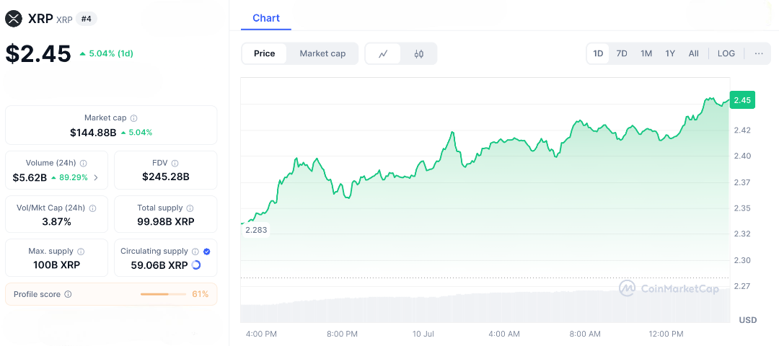Open the Profile score info icon

click(68, 294)
